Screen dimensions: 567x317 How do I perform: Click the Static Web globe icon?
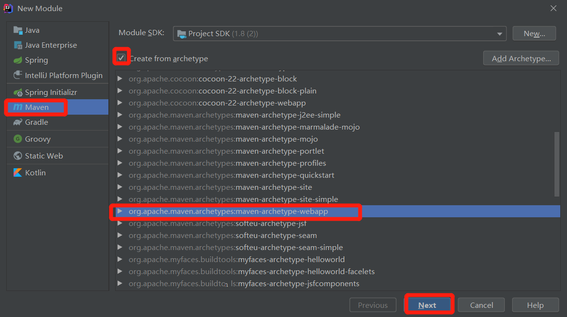point(18,156)
